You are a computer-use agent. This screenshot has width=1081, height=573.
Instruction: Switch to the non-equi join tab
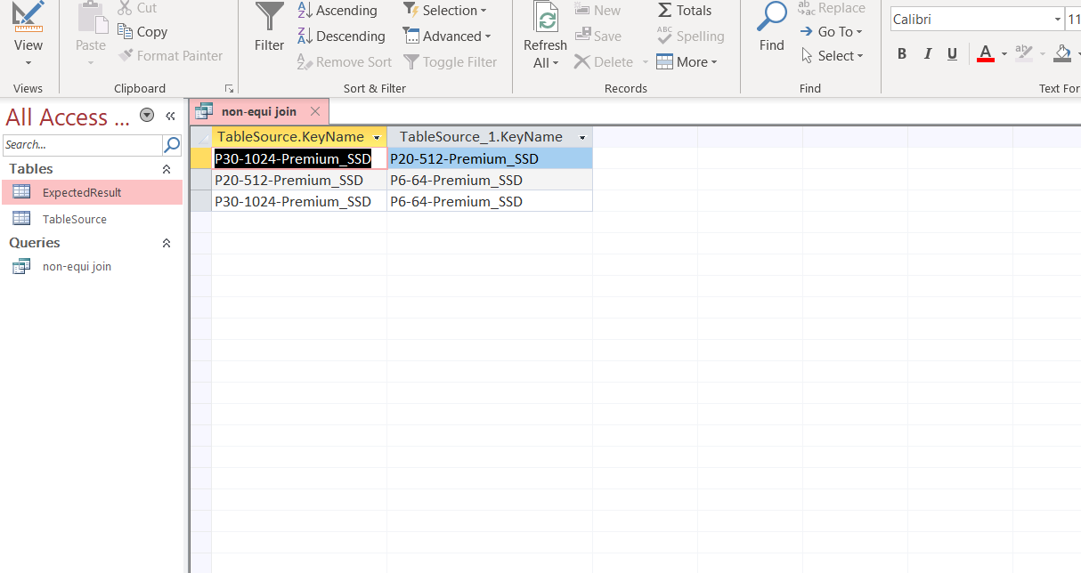258,112
